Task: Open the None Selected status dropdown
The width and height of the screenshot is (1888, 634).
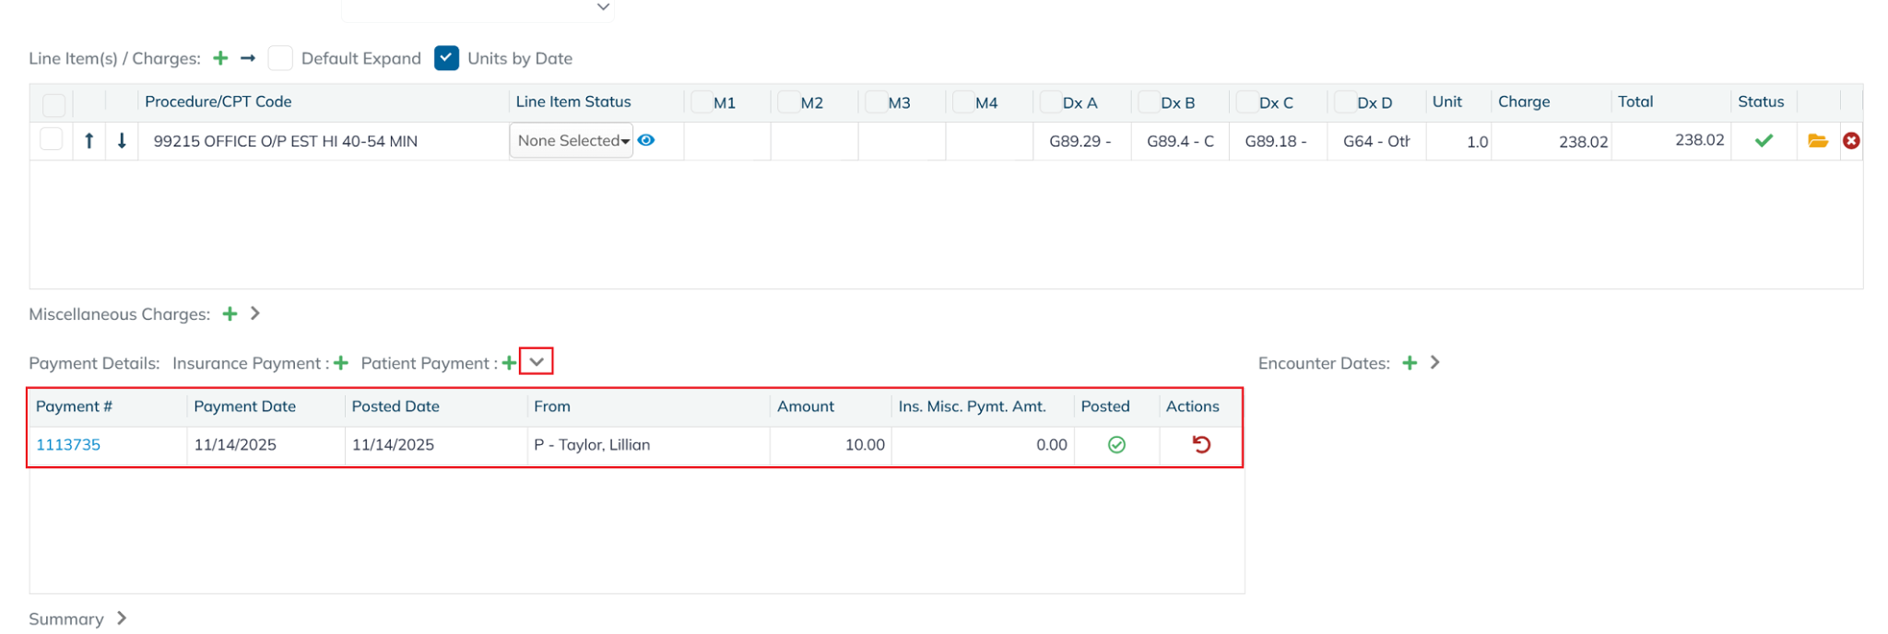Action: (572, 141)
